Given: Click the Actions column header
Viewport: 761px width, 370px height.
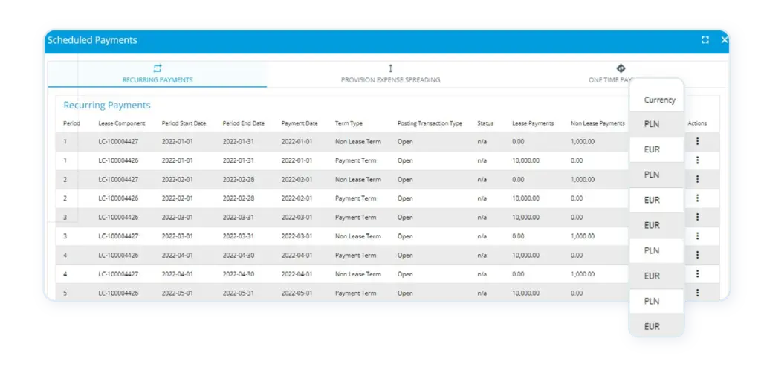Looking at the screenshot, I should click(x=697, y=123).
